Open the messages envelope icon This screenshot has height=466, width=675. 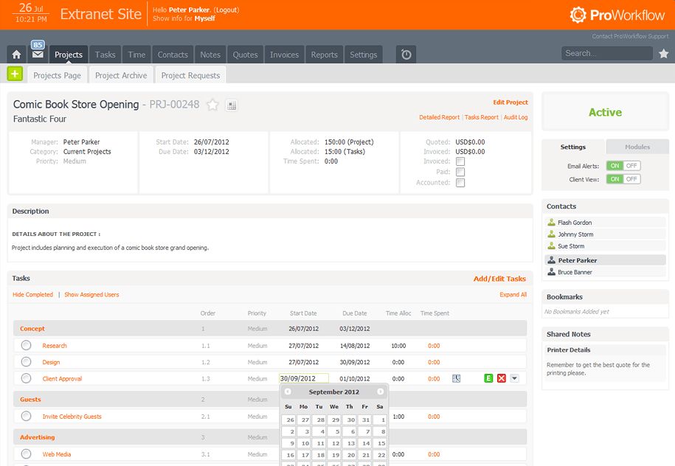tap(38, 55)
